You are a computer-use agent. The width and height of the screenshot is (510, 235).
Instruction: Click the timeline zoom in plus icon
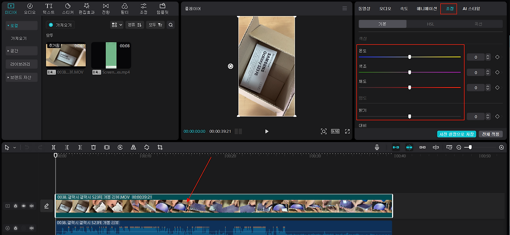click(x=502, y=147)
